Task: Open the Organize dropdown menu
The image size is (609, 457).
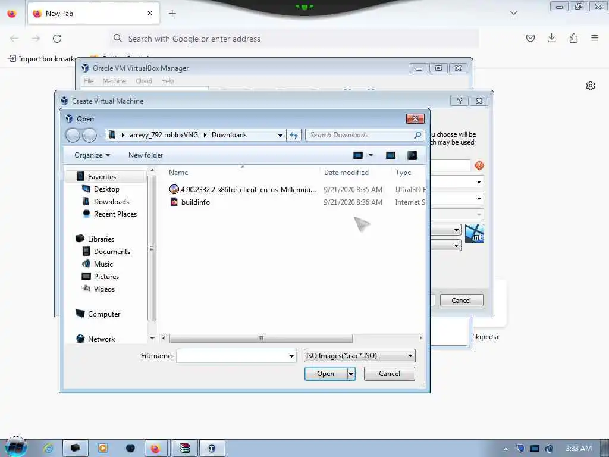Action: point(92,155)
